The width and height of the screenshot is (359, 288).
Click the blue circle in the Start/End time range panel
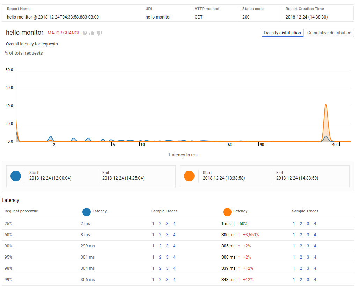pos(16,176)
